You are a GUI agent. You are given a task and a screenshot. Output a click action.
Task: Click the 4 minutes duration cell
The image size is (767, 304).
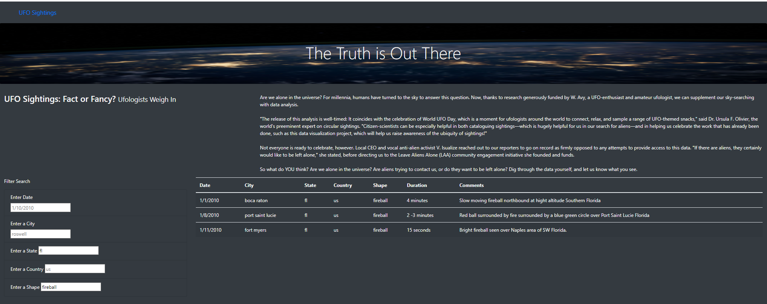[x=417, y=201]
